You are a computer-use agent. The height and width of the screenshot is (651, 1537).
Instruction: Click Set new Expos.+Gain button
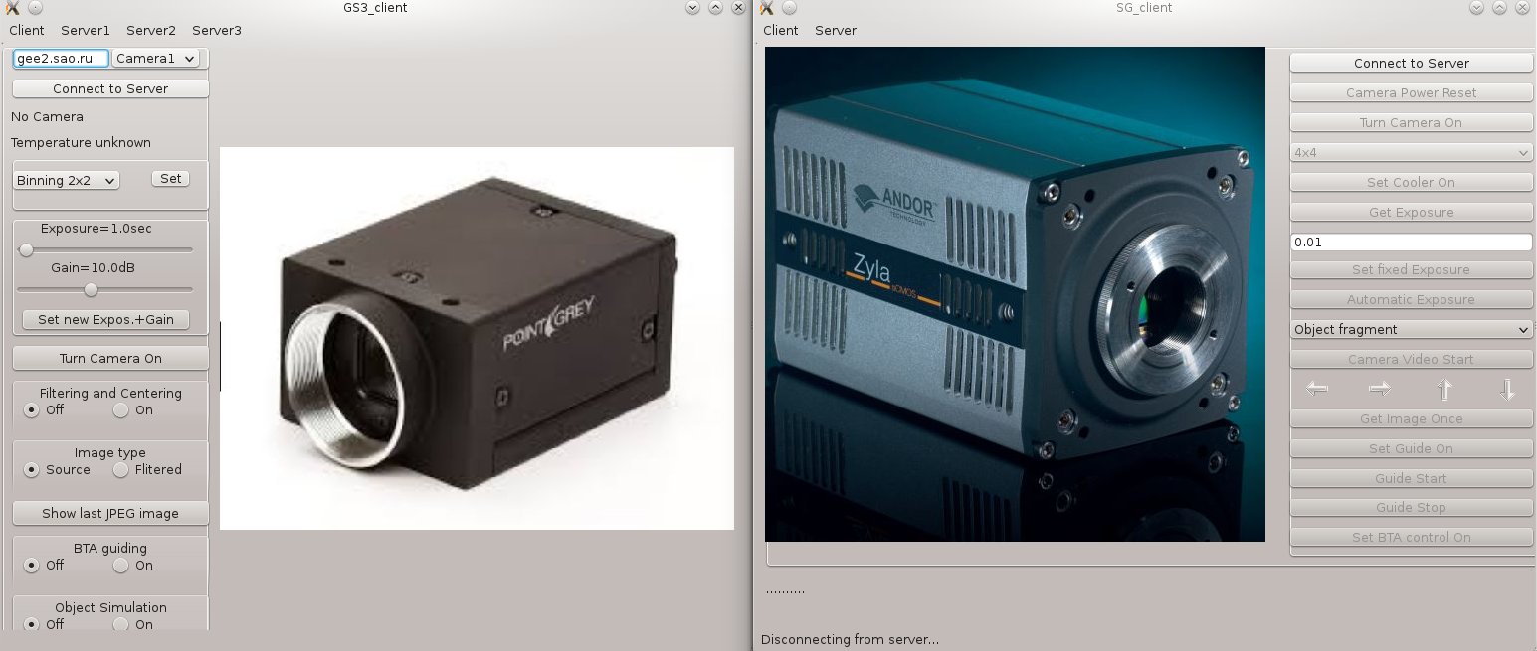(105, 319)
